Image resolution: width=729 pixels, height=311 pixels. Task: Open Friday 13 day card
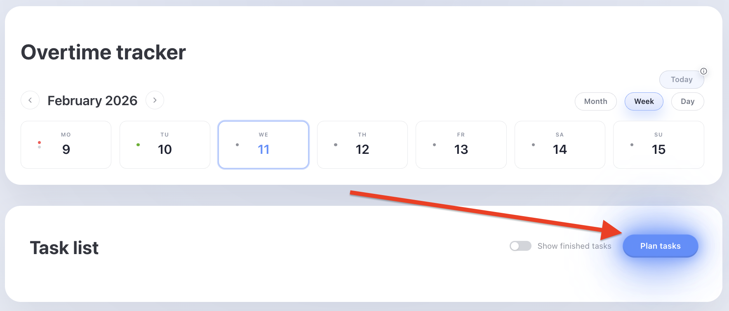(x=461, y=145)
